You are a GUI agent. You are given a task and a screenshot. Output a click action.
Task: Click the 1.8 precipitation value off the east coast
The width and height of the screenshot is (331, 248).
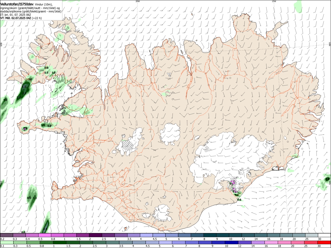[328, 179]
